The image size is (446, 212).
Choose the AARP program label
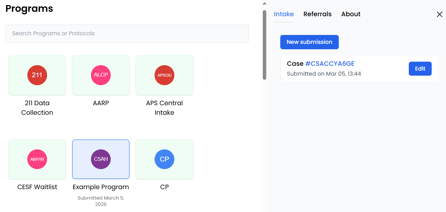(101, 103)
